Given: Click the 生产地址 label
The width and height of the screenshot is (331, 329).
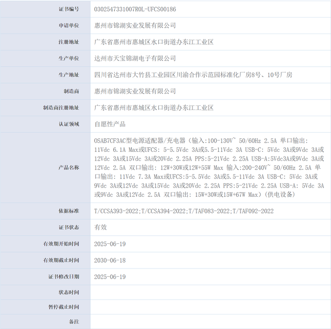Looking at the screenshot, I should tap(69, 75).
